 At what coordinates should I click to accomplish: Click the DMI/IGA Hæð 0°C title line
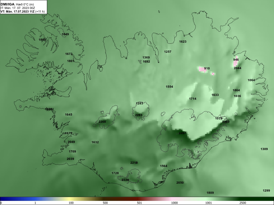(x=17, y=4)
